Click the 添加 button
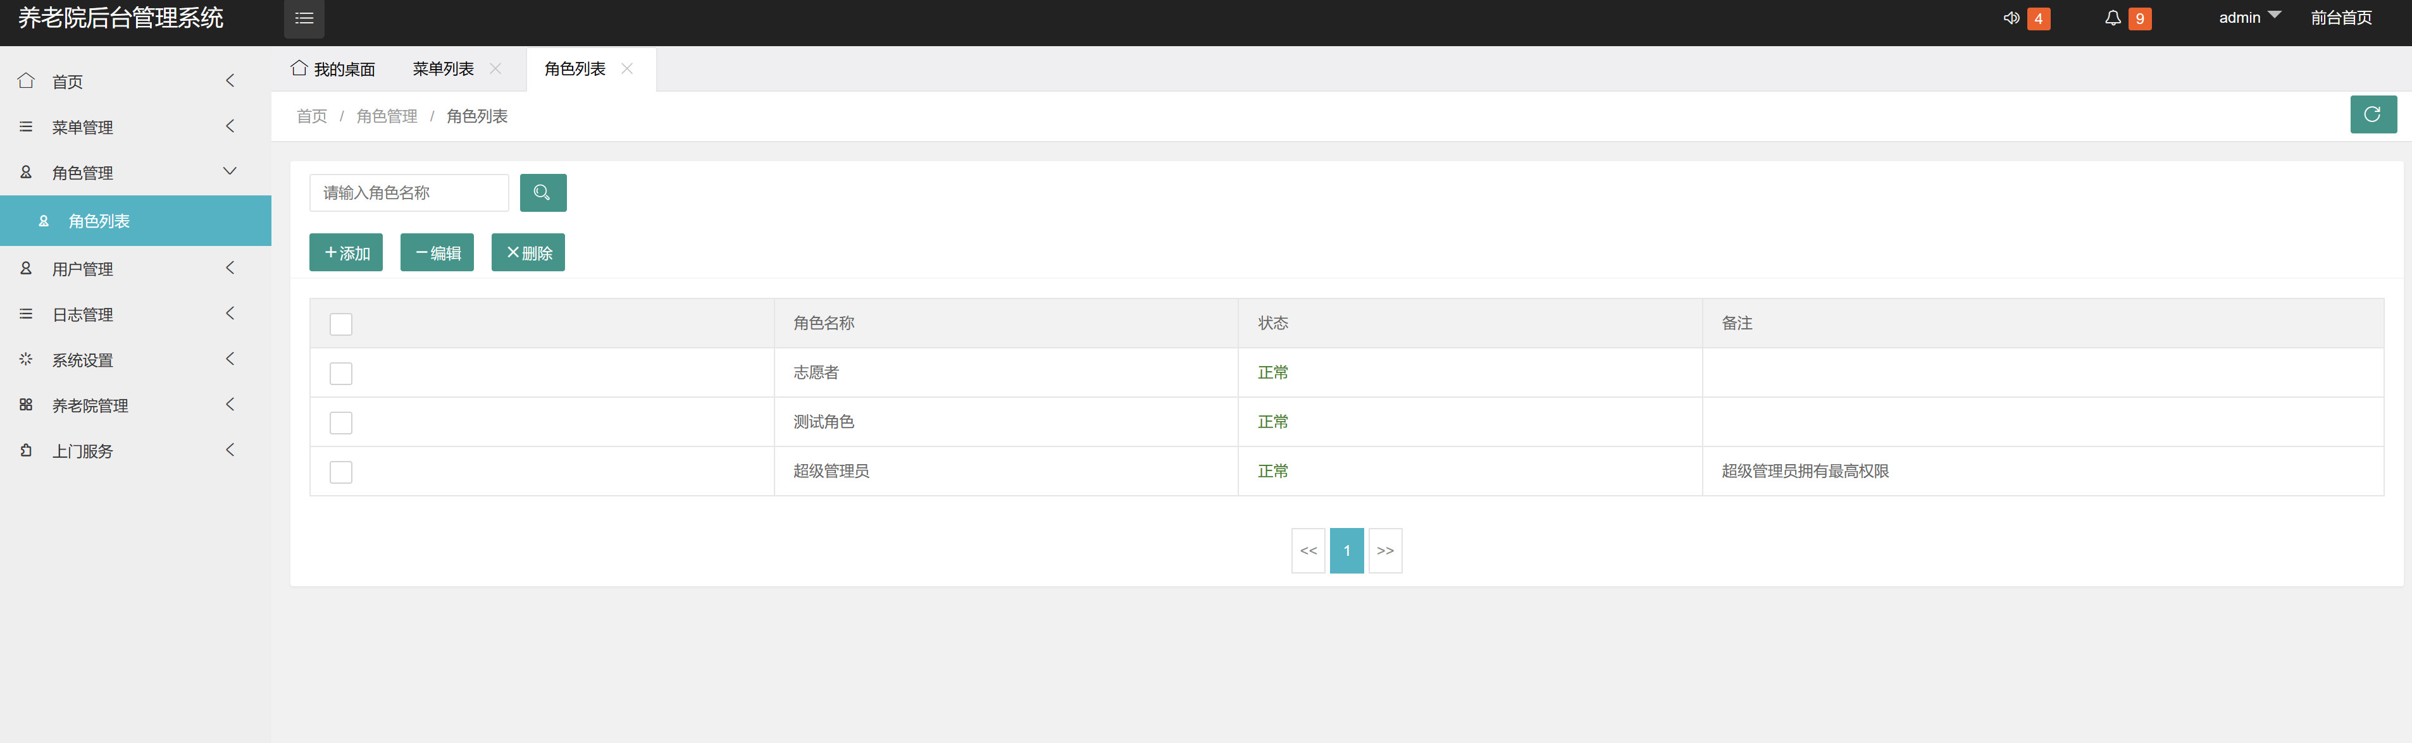The width and height of the screenshot is (2412, 743). click(345, 253)
